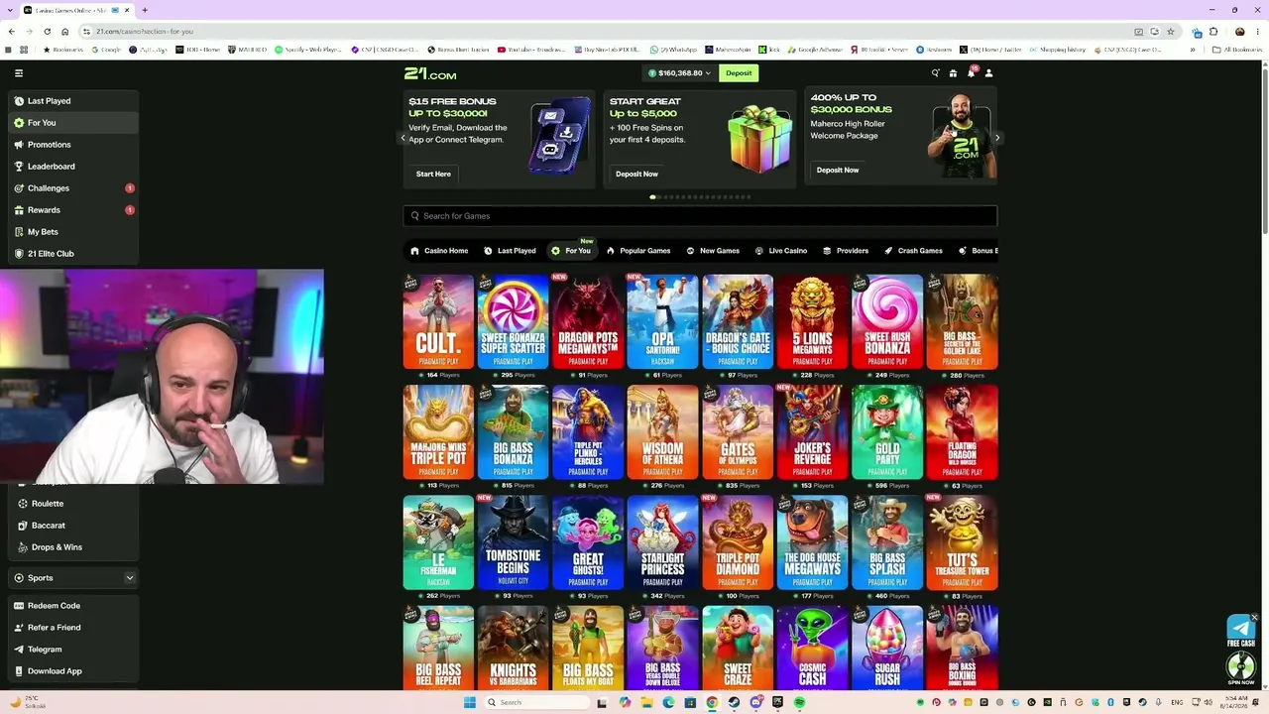Open Refer a Friend
Image resolution: width=1269 pixels, height=714 pixels.
(73, 628)
